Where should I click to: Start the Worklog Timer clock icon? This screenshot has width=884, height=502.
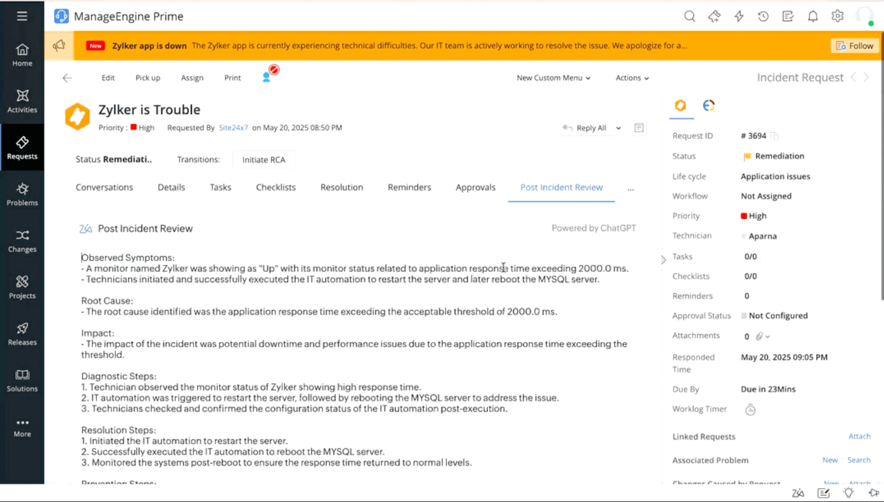click(x=750, y=410)
